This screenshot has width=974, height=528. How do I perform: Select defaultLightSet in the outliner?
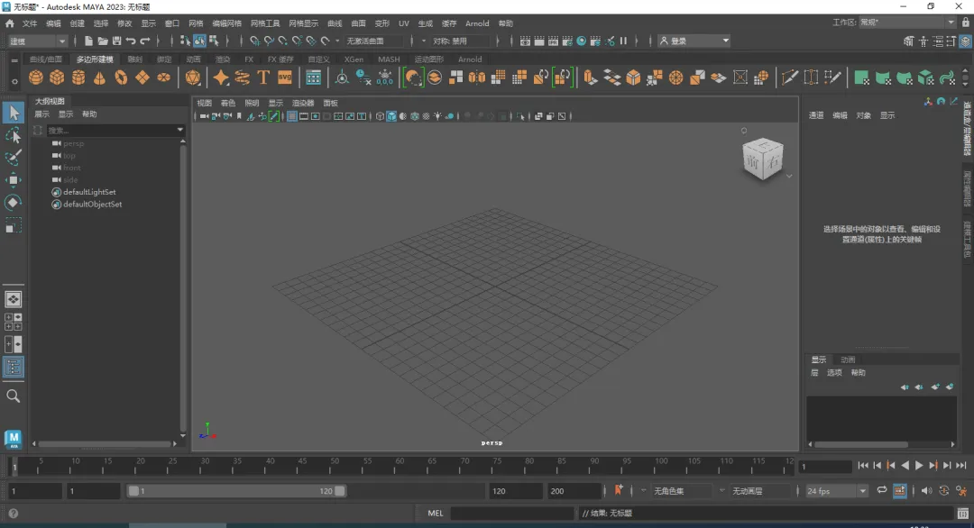pos(88,192)
